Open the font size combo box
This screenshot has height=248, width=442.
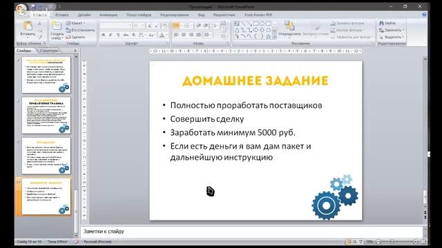[x=138, y=26]
